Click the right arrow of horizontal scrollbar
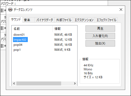Screen dimensions: 131x96 75,83
